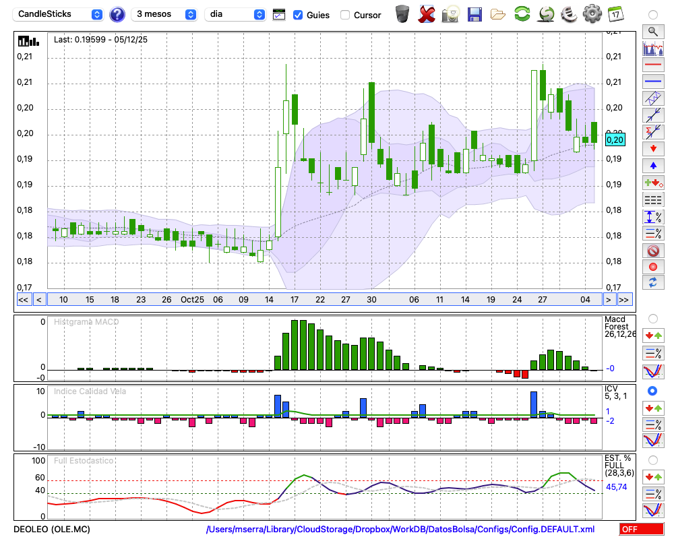The height and width of the screenshot is (539, 674).
Task: Click the blue up arrow marker tool
Action: [x=652, y=165]
